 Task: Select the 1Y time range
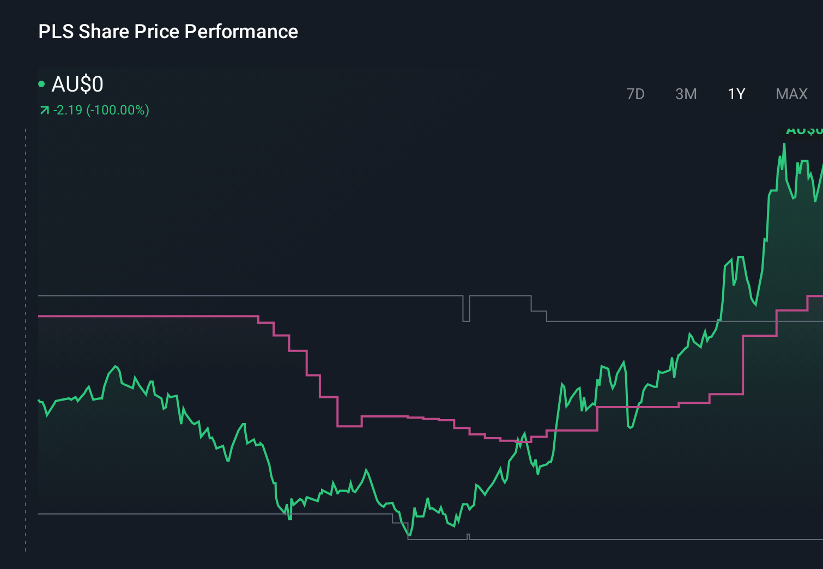pyautogui.click(x=736, y=94)
